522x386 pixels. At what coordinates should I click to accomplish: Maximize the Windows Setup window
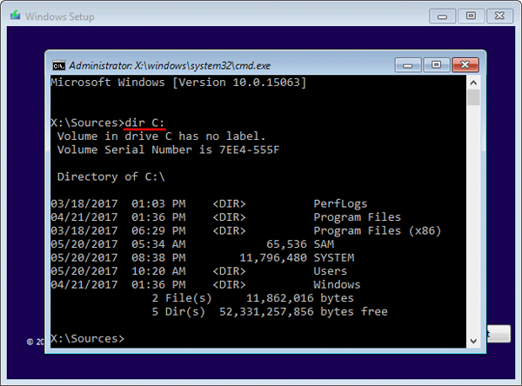[470, 16]
